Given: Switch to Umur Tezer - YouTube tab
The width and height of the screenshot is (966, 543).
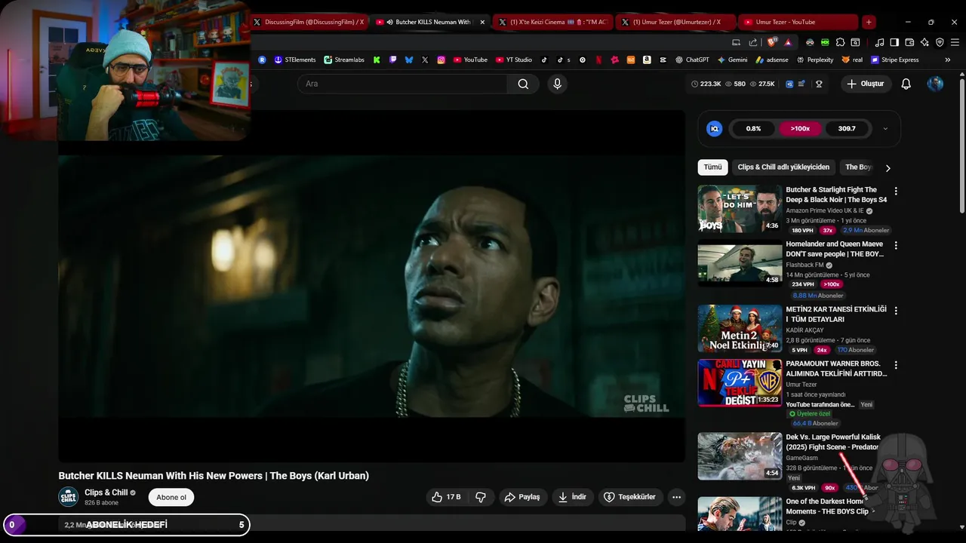Looking at the screenshot, I should 797,22.
